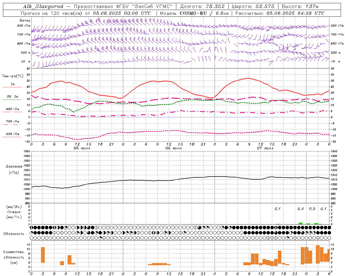Screen dimensions: 345x276
Task: Select the latitude value Широта: 52.575
Action: (x=253, y=6)
